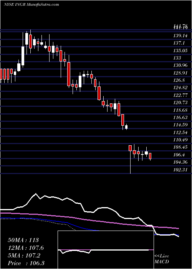Click the 133 price axis label

pos(177,58)
